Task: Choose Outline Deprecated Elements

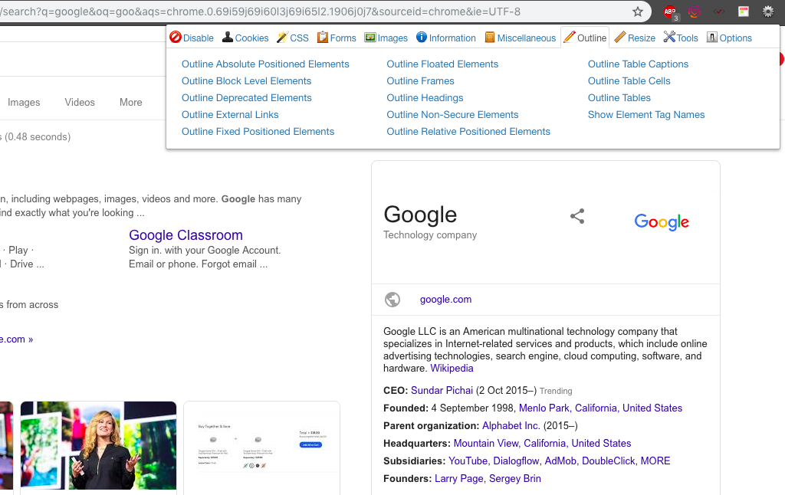Action: (x=247, y=98)
